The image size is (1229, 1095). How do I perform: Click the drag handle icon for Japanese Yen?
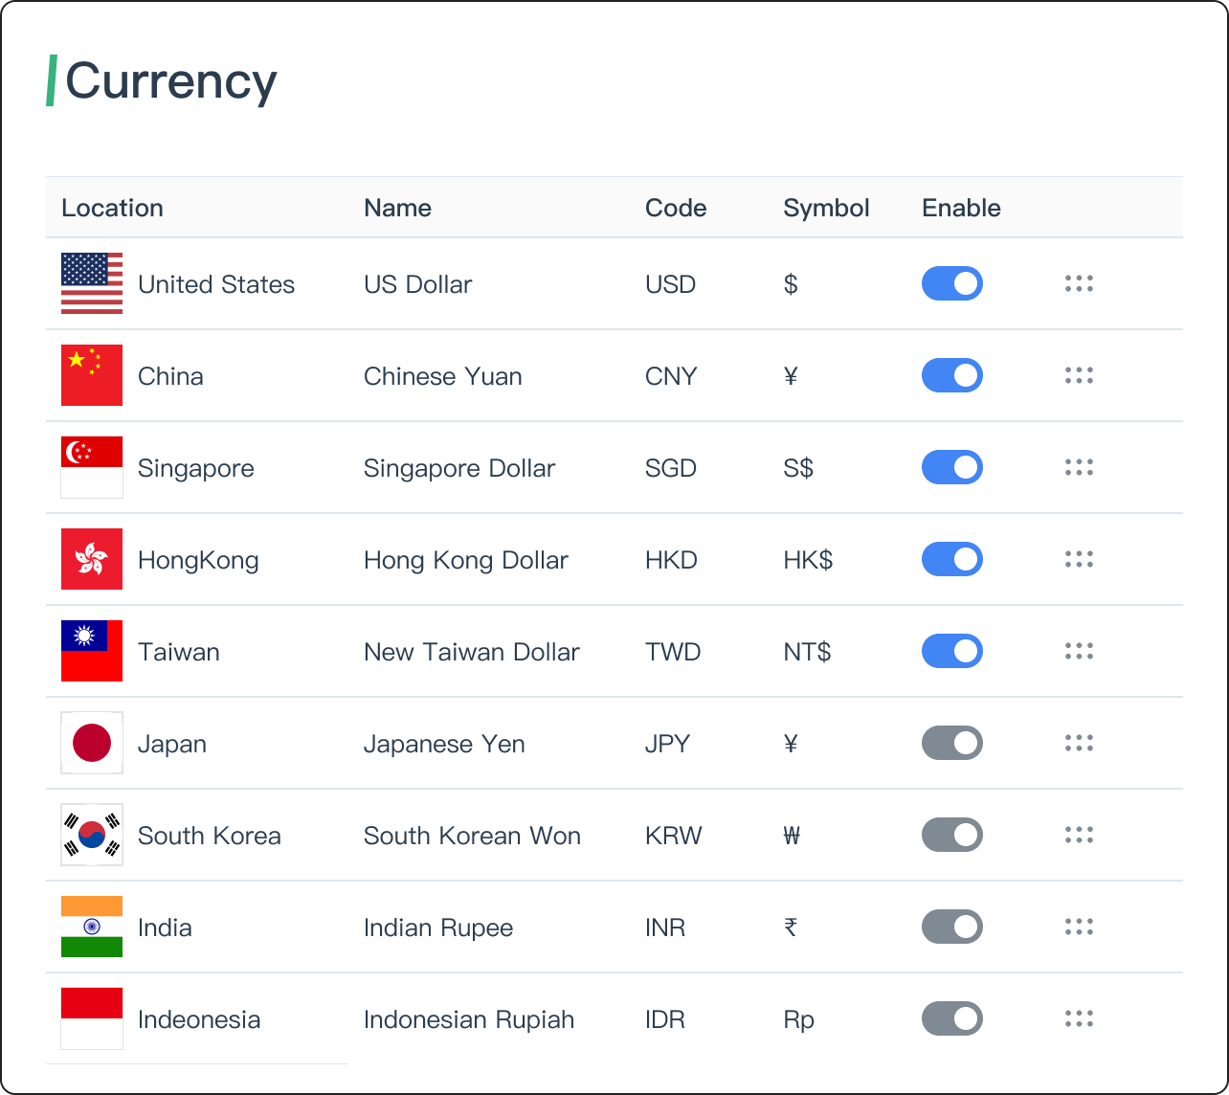[1079, 743]
